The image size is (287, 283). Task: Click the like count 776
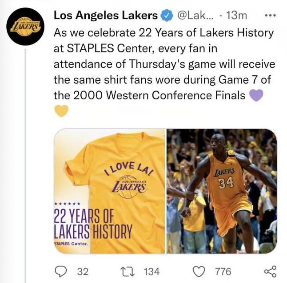point(223,271)
